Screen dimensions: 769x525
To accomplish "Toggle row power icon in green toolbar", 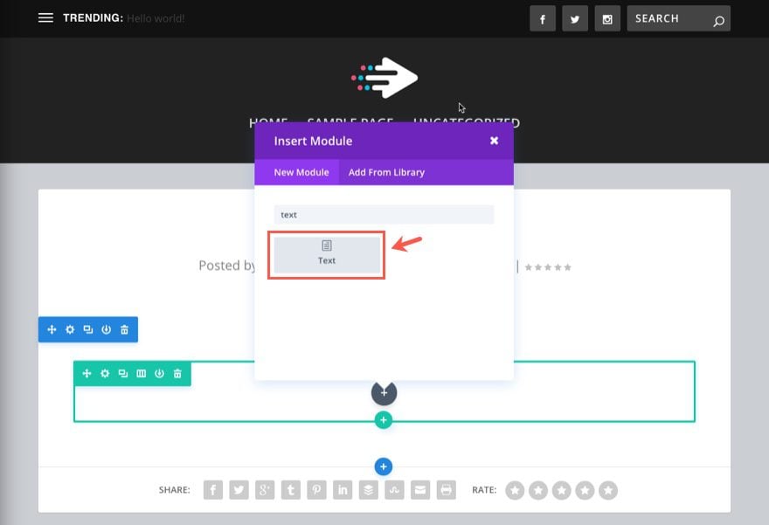I will coord(159,374).
